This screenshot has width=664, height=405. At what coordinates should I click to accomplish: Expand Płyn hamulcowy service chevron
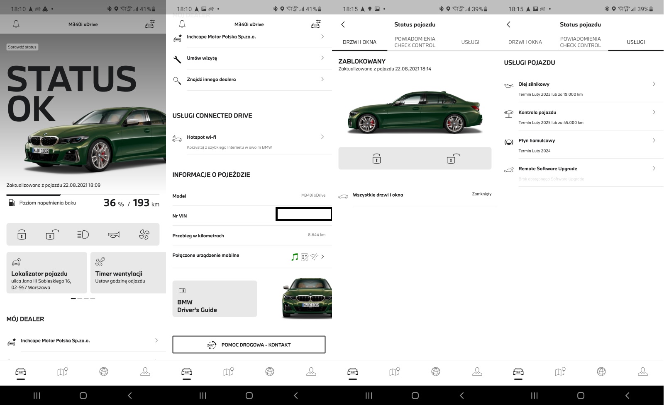(654, 140)
